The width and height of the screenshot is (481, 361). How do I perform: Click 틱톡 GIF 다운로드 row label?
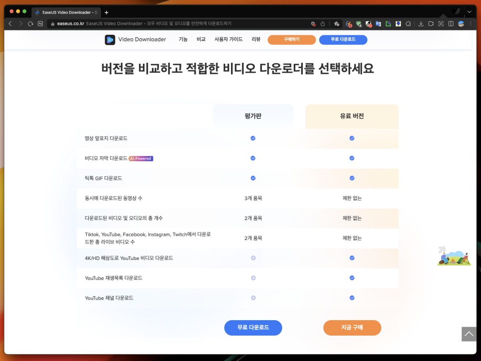pos(104,178)
